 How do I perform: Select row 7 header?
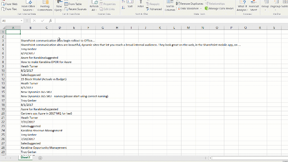[x=3, y=58]
